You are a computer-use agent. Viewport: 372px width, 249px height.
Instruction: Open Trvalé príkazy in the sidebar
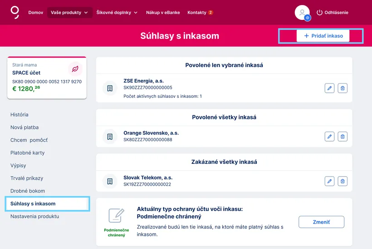click(x=27, y=178)
